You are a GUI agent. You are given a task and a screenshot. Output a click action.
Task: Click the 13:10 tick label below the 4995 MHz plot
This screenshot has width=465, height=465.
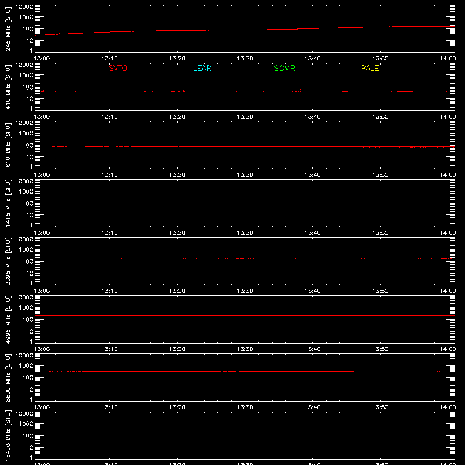coord(109,349)
